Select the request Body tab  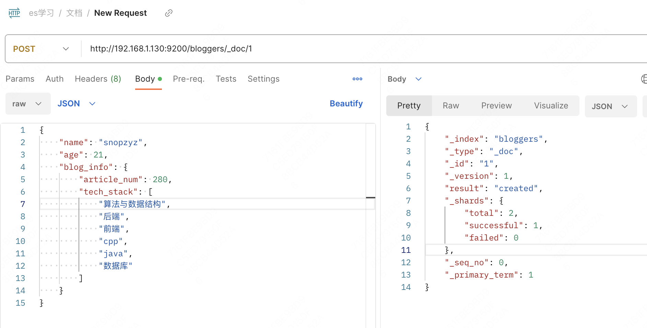pyautogui.click(x=148, y=79)
